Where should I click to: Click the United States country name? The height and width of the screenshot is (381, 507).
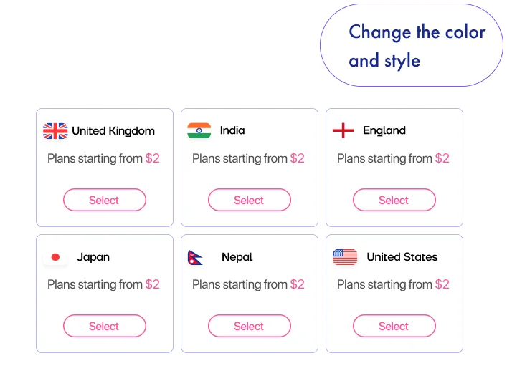click(402, 257)
